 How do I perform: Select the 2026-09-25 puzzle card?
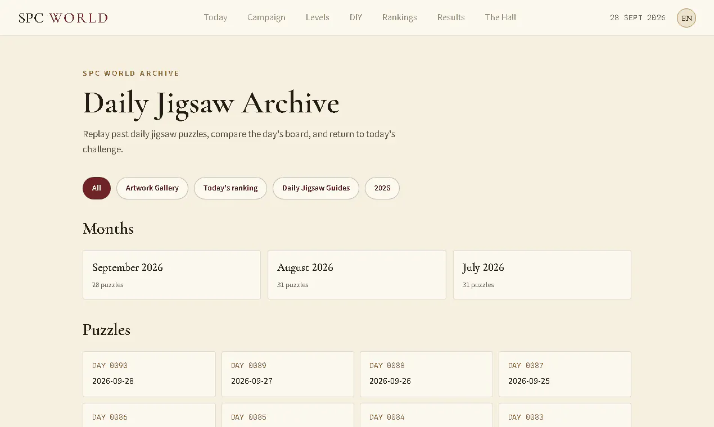pos(565,374)
